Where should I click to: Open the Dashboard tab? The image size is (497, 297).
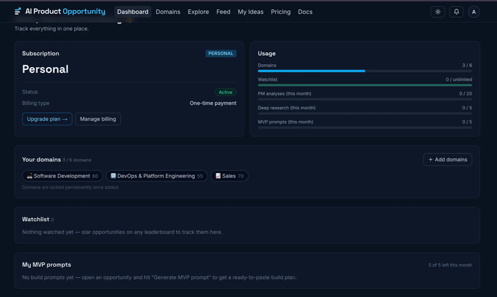click(133, 12)
